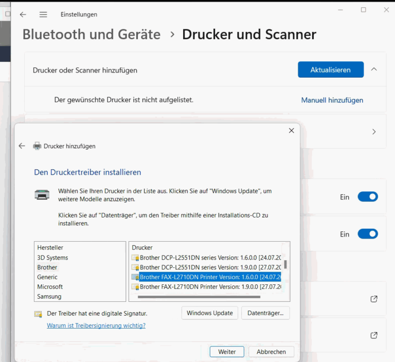Click Drucker column header
395x362 pixels.
(142, 248)
